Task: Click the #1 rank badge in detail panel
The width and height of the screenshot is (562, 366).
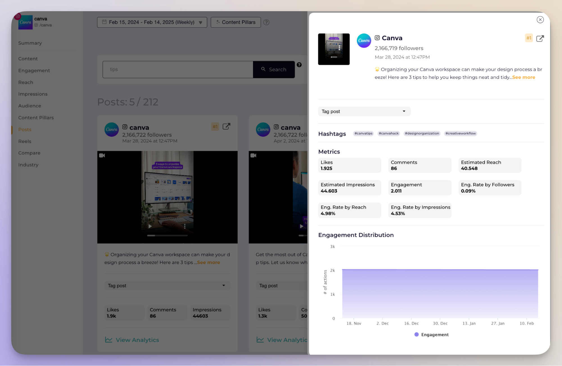Action: [x=529, y=38]
